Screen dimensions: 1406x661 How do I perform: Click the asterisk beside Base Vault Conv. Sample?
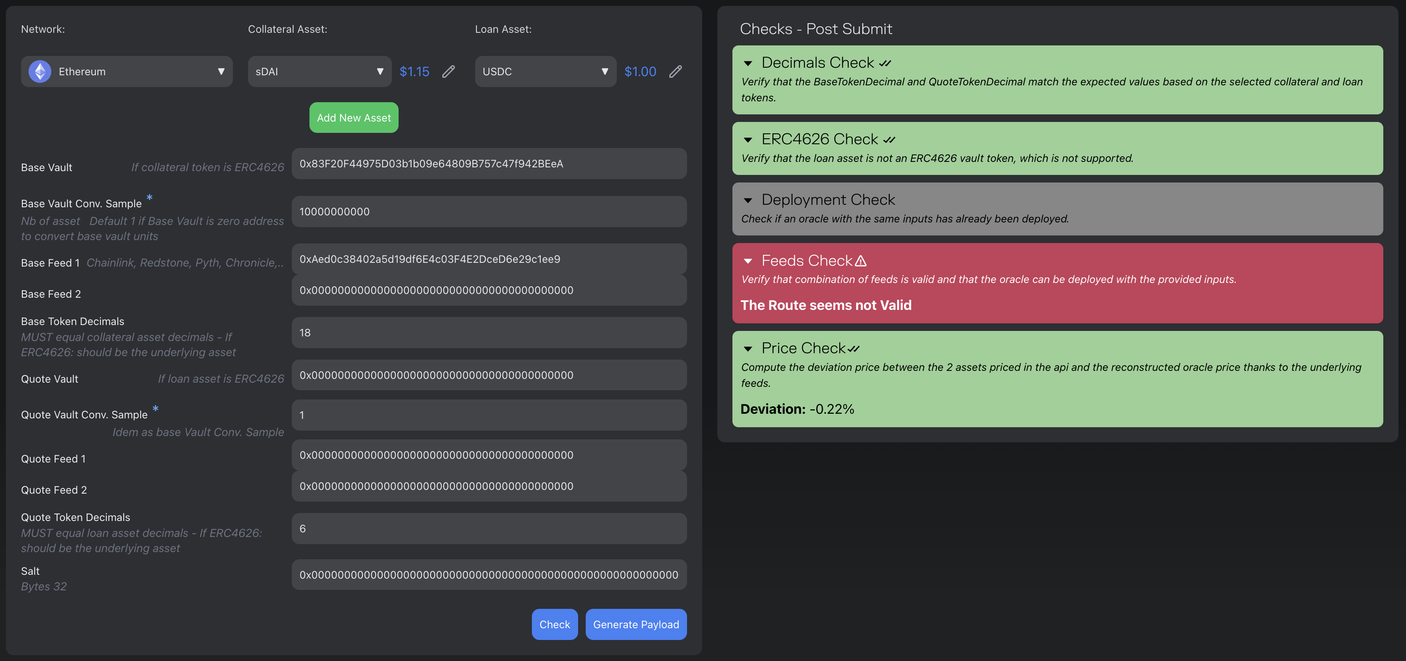150,197
